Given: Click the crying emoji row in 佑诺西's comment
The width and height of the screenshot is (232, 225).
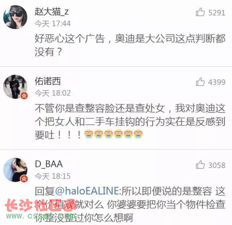Looking at the screenshot, I should pyautogui.click(x=113, y=134).
